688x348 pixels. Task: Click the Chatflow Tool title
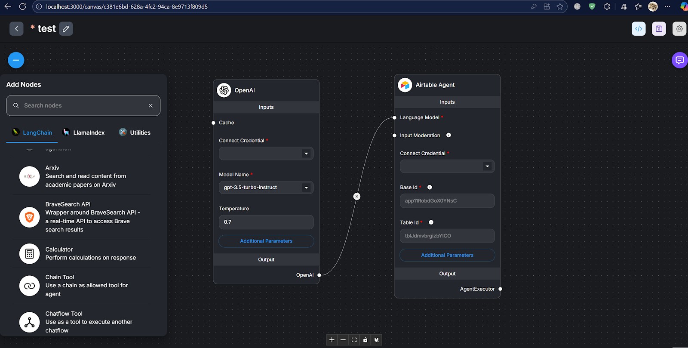tap(64, 314)
